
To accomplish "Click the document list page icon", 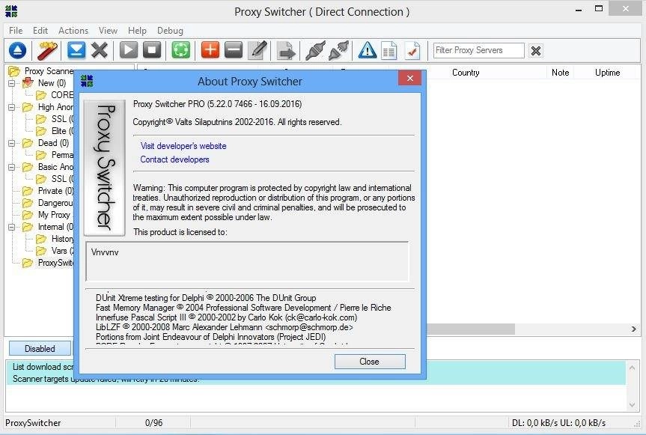I will coord(388,51).
